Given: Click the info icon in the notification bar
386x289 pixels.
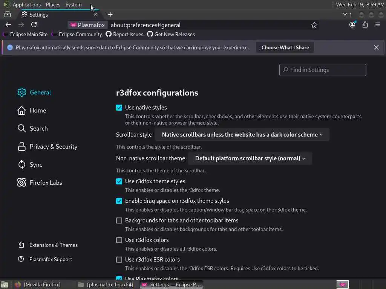Looking at the screenshot, I should tap(10, 47).
